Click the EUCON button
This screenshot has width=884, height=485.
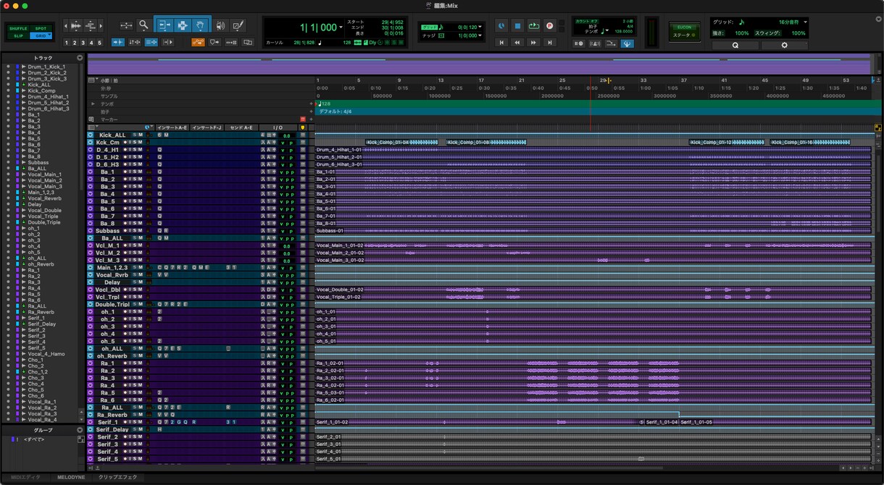[x=684, y=28]
